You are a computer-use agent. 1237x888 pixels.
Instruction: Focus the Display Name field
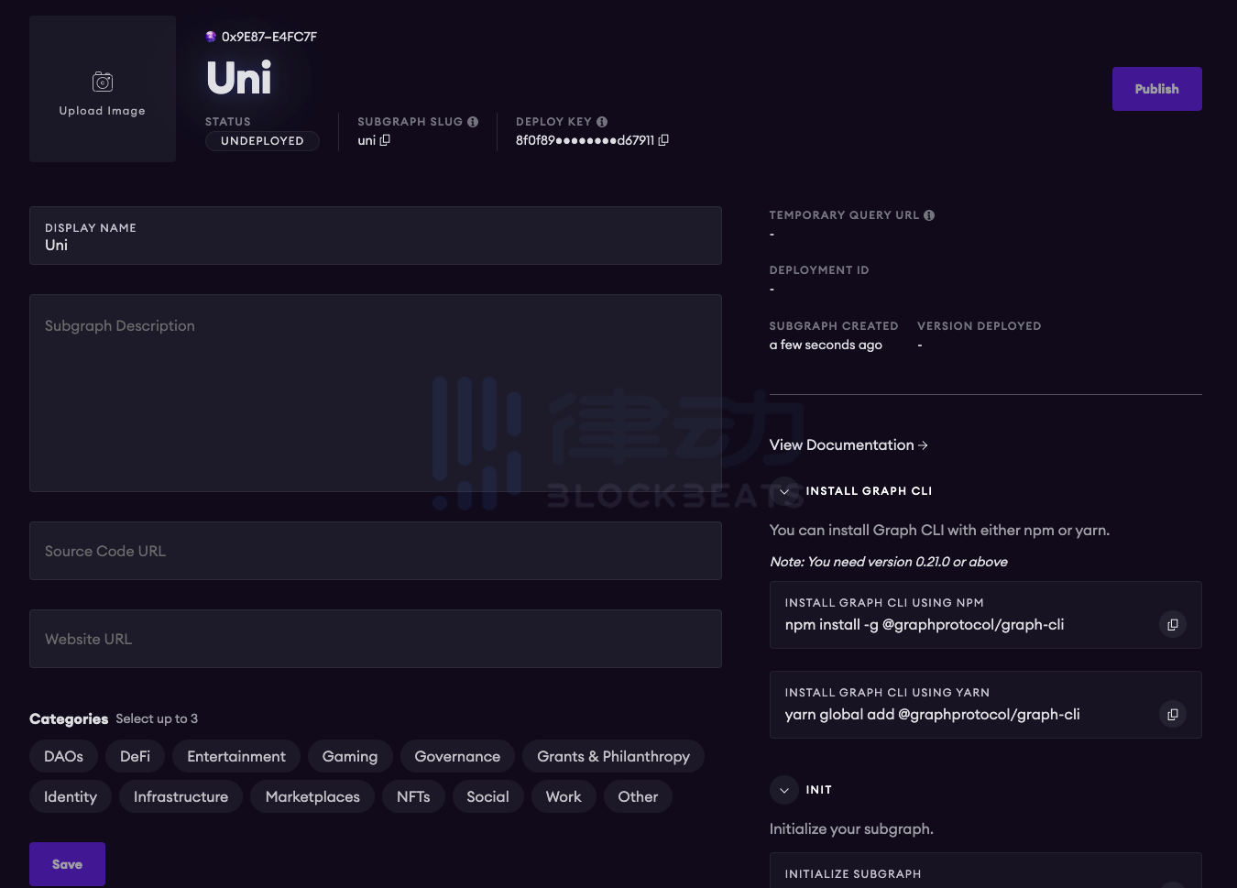[376, 236]
